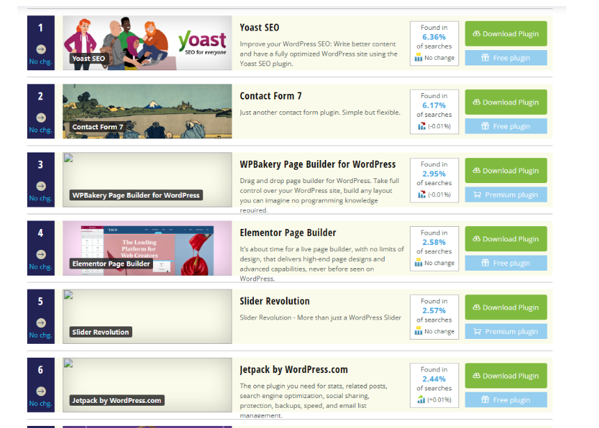Download the Contact Form 7 plugin
Screen dimensions: 599x428
tap(506, 102)
